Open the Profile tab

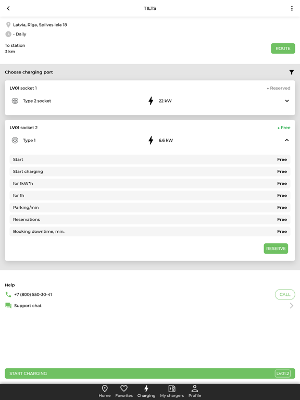tap(195, 391)
